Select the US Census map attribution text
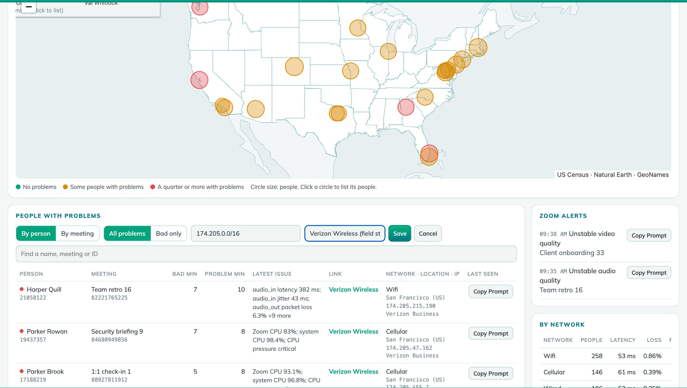The image size is (687, 388). coord(572,175)
